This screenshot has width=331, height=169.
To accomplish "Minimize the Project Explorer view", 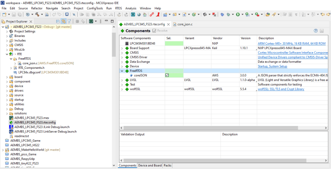I will point(107,21).
